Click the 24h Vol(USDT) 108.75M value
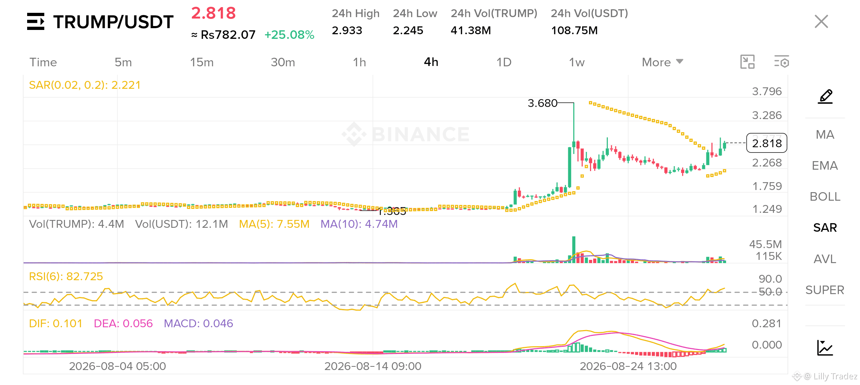 [x=574, y=30]
